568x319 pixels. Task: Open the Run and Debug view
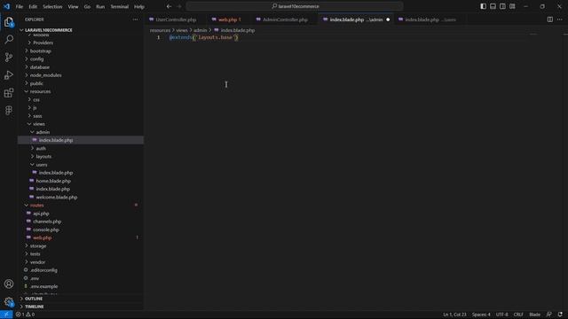coord(9,74)
